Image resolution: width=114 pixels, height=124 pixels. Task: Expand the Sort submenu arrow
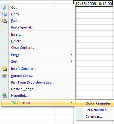72,61
